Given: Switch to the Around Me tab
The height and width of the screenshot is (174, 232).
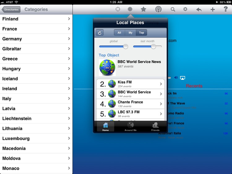Looking at the screenshot, I should tap(131, 126).
